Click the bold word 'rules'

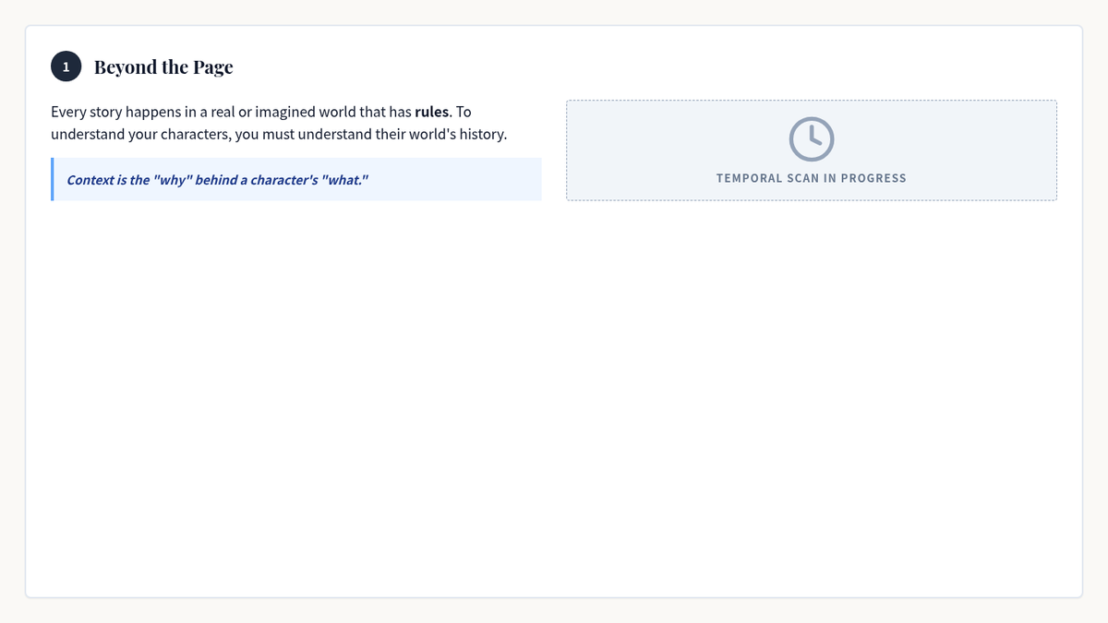coord(431,112)
